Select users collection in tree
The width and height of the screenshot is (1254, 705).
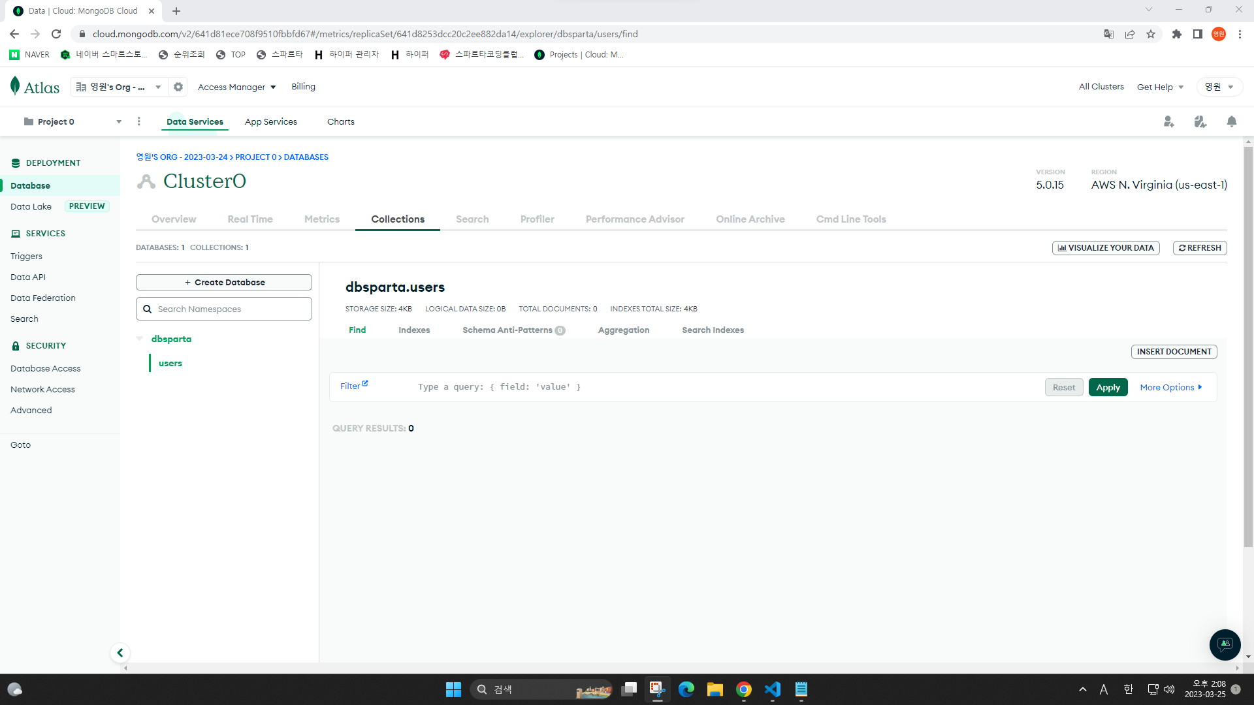point(170,363)
